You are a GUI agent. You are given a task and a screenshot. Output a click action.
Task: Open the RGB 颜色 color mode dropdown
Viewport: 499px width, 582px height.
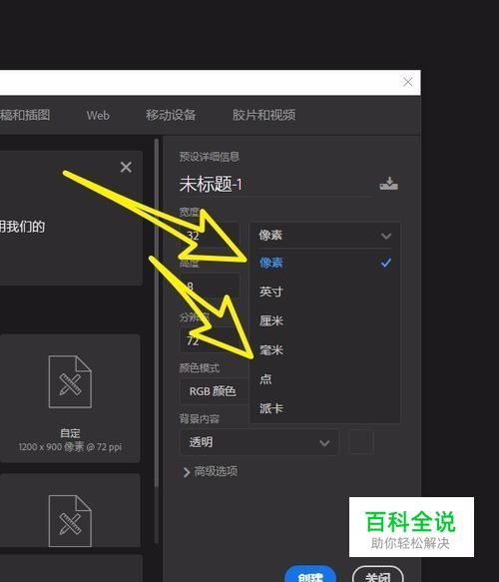click(x=215, y=391)
